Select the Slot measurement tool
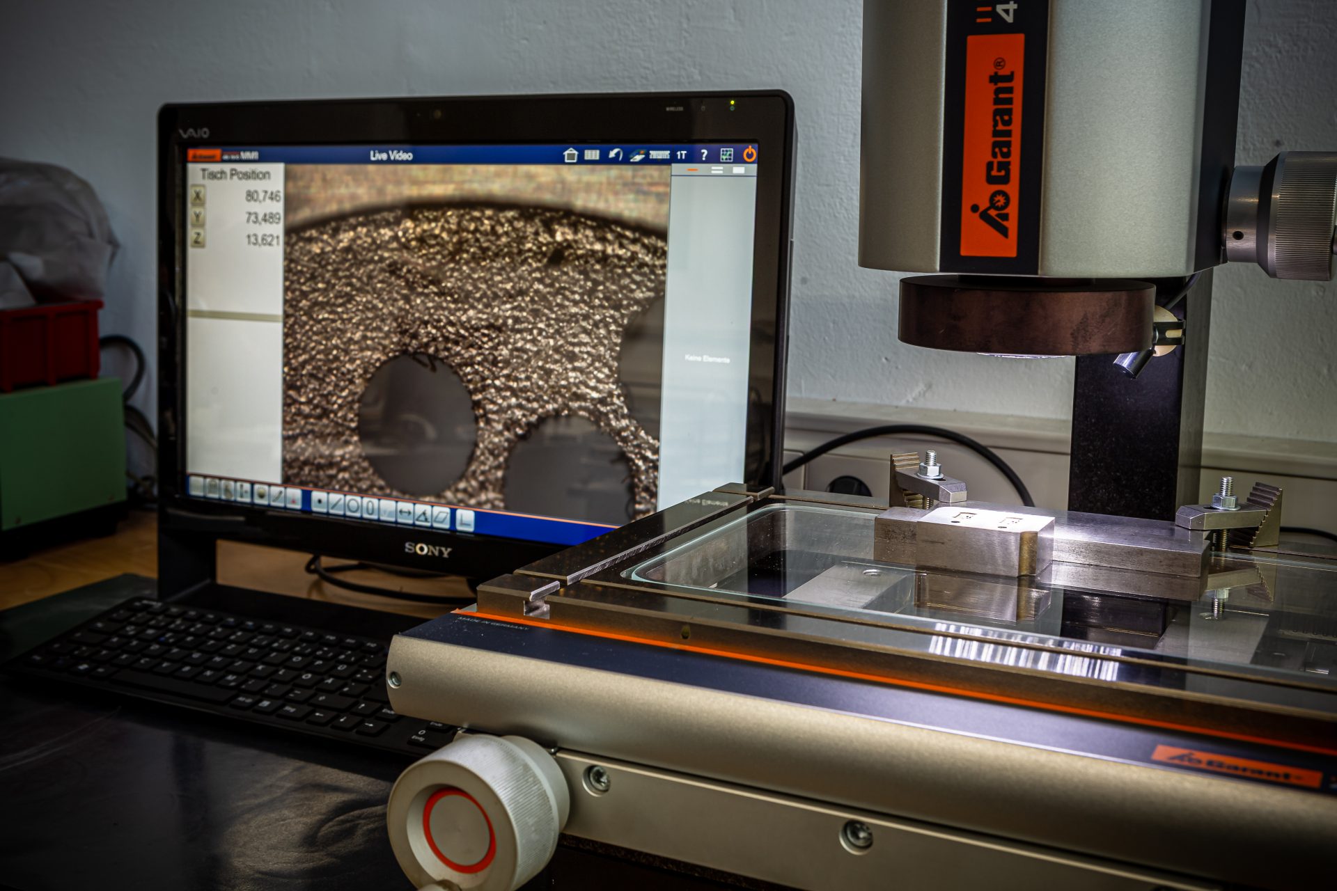This screenshot has height=891, width=1337. coord(370,508)
